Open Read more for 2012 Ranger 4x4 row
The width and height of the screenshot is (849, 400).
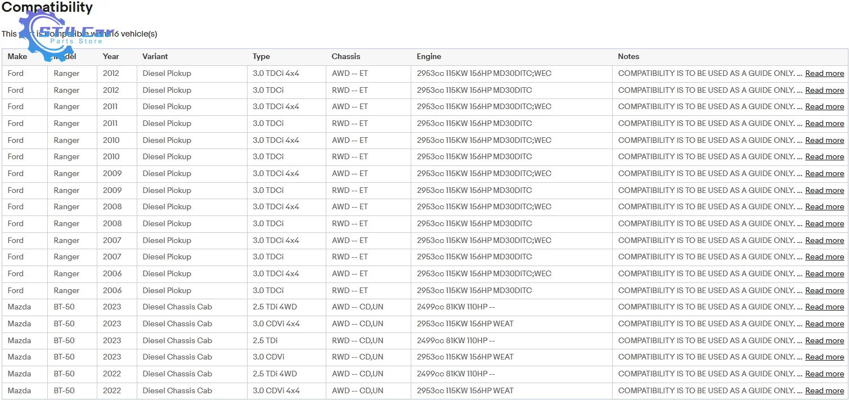tap(824, 73)
